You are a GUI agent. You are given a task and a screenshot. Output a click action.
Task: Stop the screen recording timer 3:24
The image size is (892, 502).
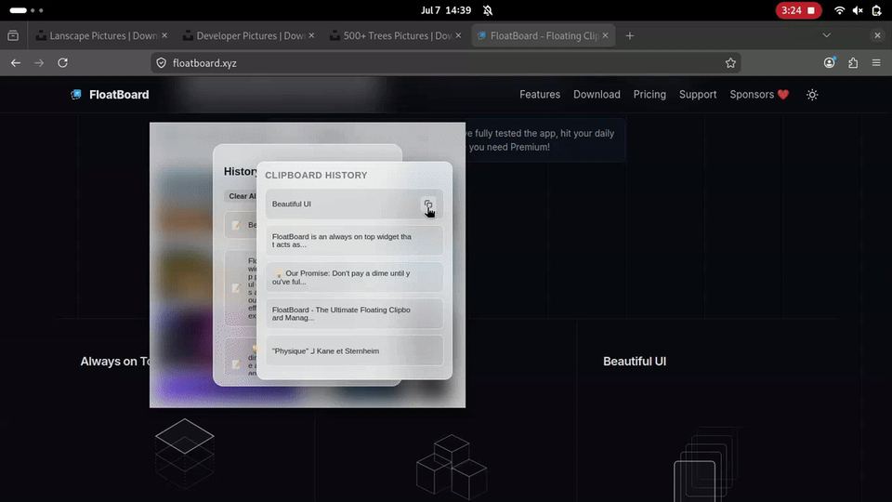pyautogui.click(x=798, y=10)
